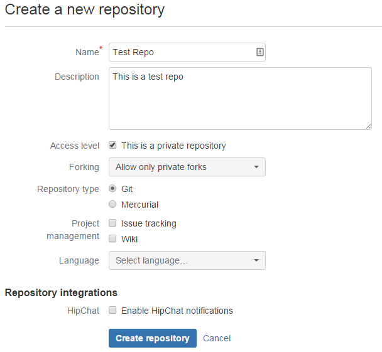Open the Forking dropdown menu
Screen dimensions: 382x352
point(187,167)
